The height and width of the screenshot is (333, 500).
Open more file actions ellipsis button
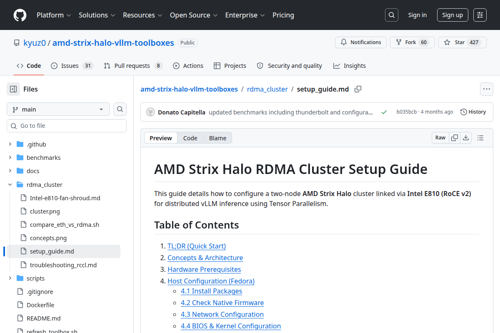(487, 89)
